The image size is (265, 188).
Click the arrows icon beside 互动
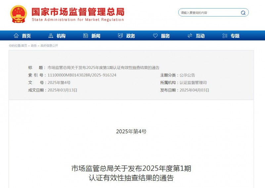click(x=190, y=35)
